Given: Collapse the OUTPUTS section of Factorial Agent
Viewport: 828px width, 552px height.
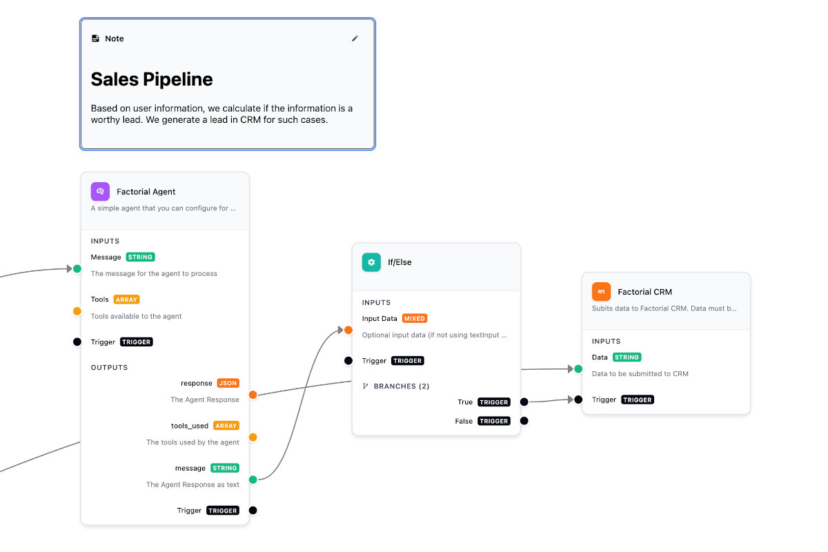Looking at the screenshot, I should tap(109, 367).
